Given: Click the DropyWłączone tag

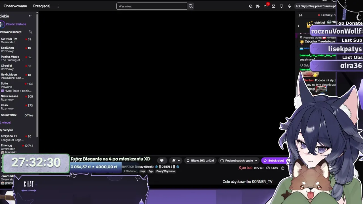Looking at the screenshot, I should (166, 171).
